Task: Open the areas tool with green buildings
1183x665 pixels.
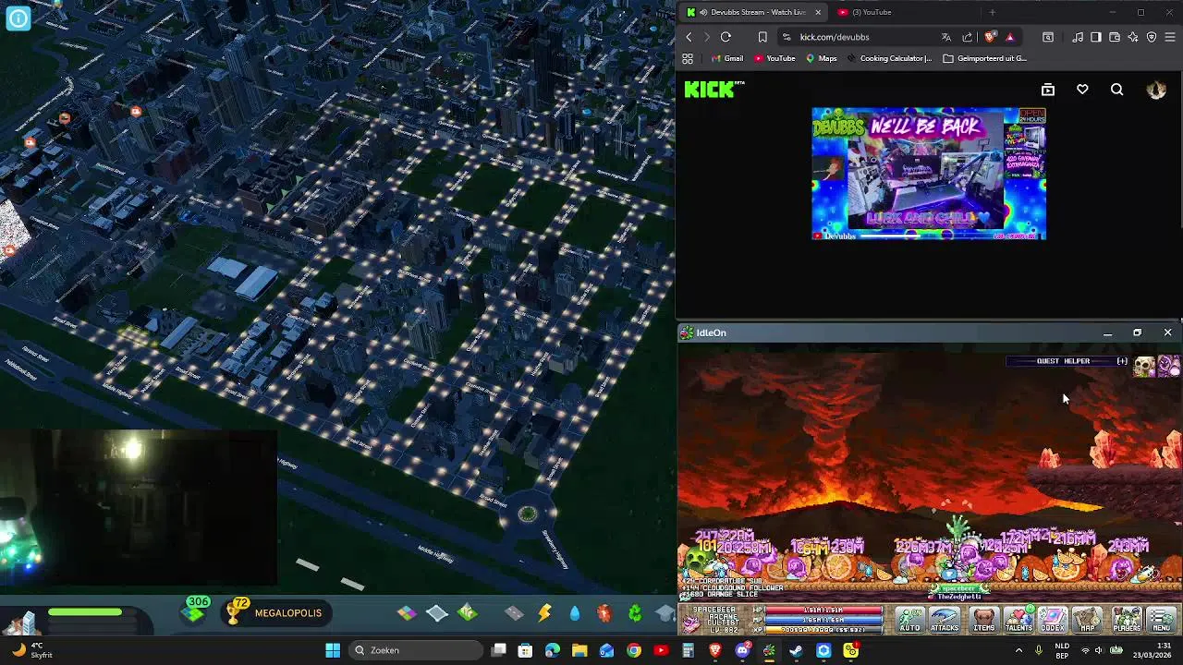Action: coord(468,613)
